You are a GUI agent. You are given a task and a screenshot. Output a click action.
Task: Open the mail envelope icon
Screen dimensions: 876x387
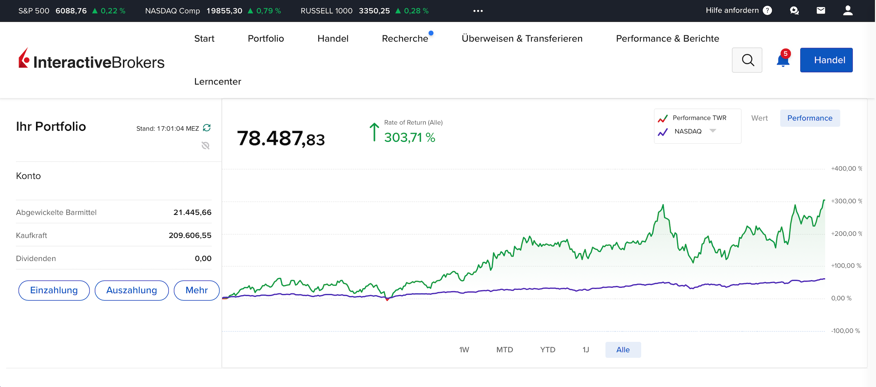tap(820, 10)
